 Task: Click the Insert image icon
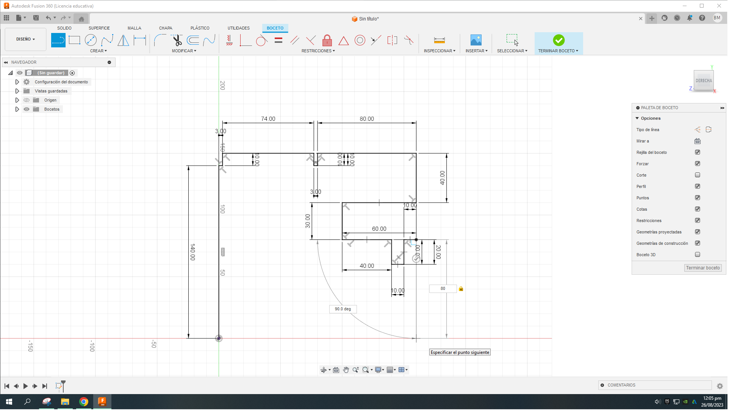coord(476,40)
